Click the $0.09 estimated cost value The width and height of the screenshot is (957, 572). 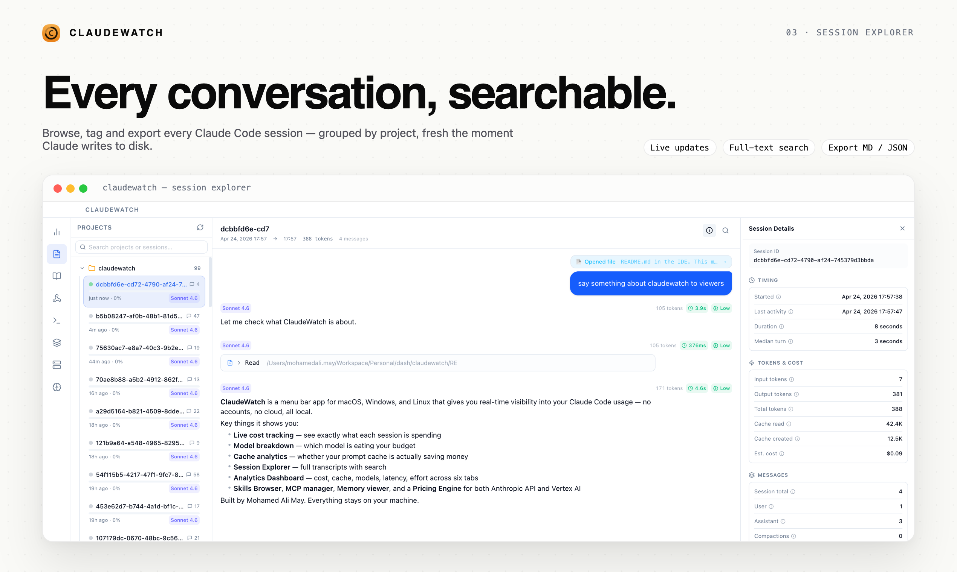click(894, 454)
